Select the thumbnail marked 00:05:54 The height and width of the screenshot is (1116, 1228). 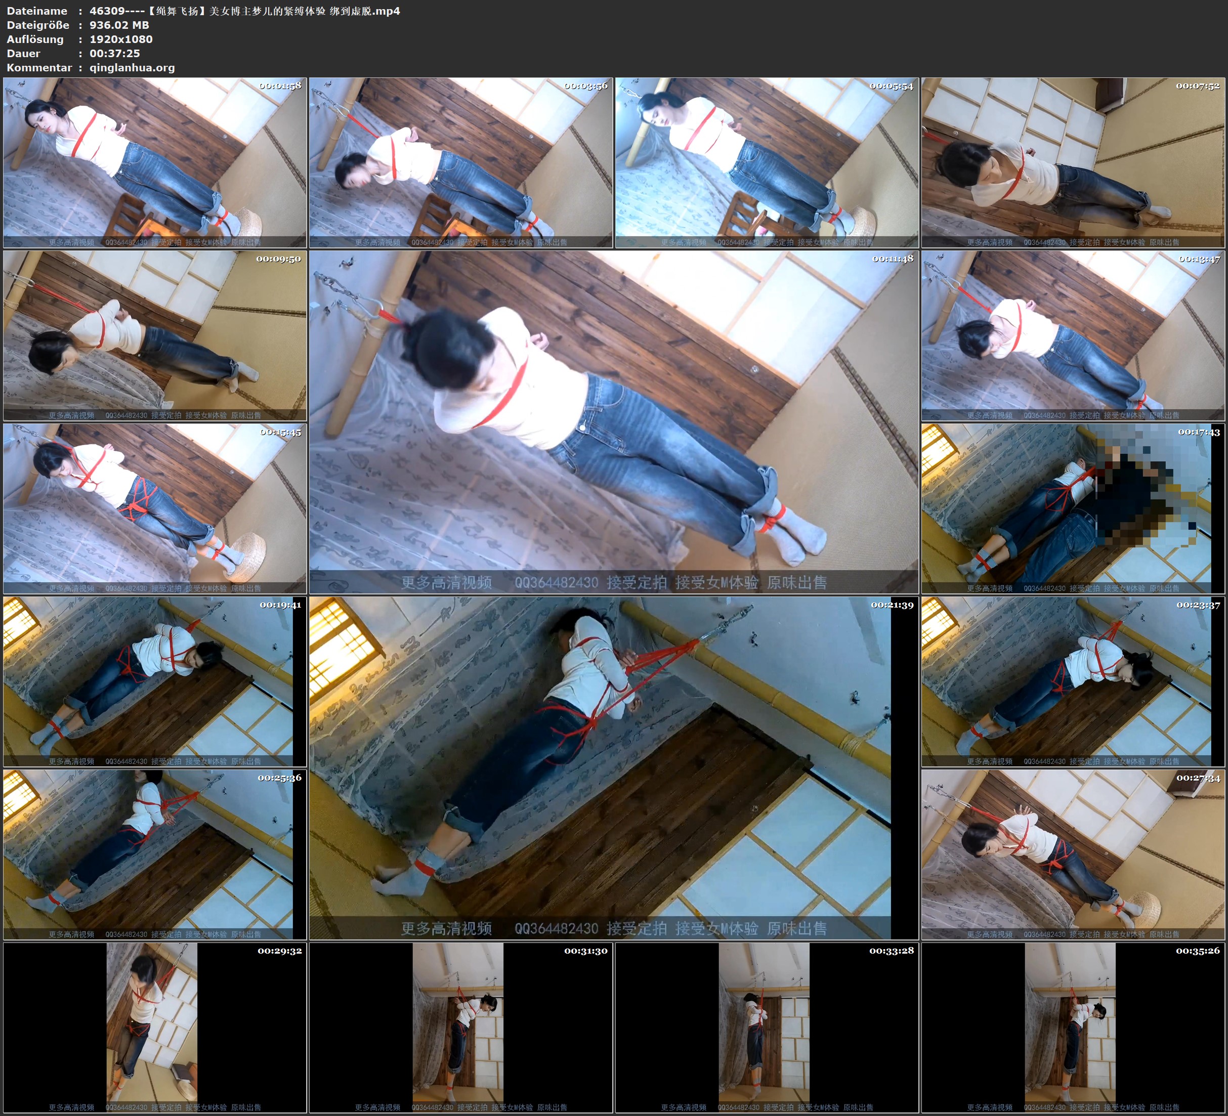tap(766, 162)
